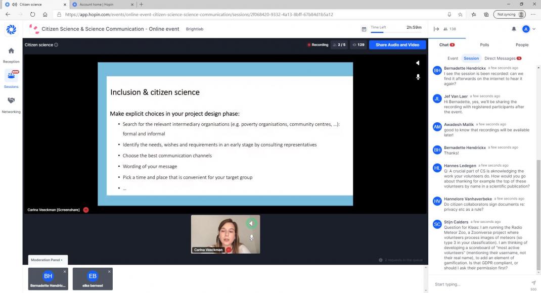Mute Carina Veeckman's webcam audio

pos(251,223)
